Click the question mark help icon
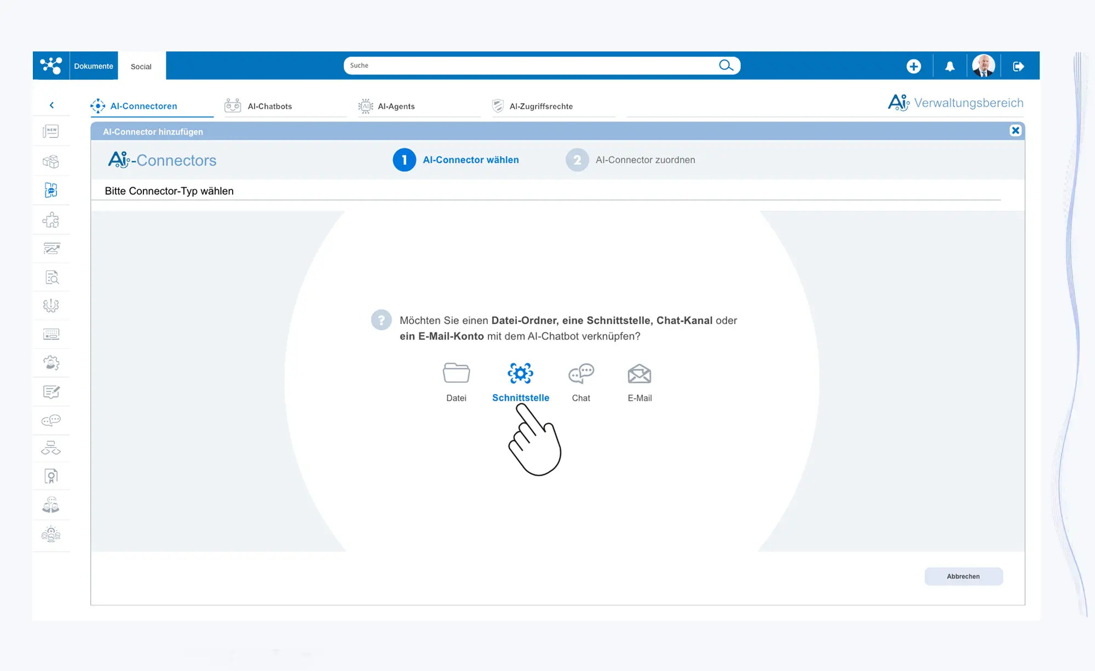This screenshot has width=1095, height=671. (381, 320)
